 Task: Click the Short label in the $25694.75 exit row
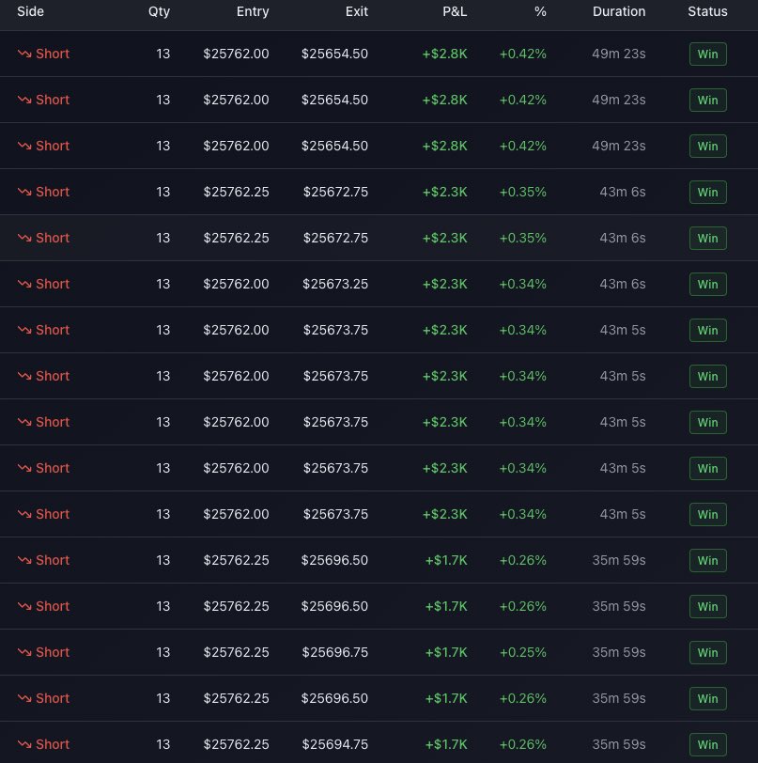53,744
